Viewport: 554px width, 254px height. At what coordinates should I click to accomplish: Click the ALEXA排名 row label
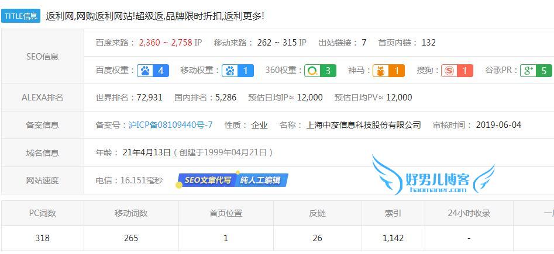point(42,98)
